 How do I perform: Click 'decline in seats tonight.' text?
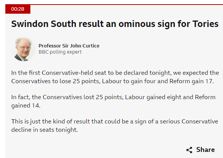[x=44, y=130]
